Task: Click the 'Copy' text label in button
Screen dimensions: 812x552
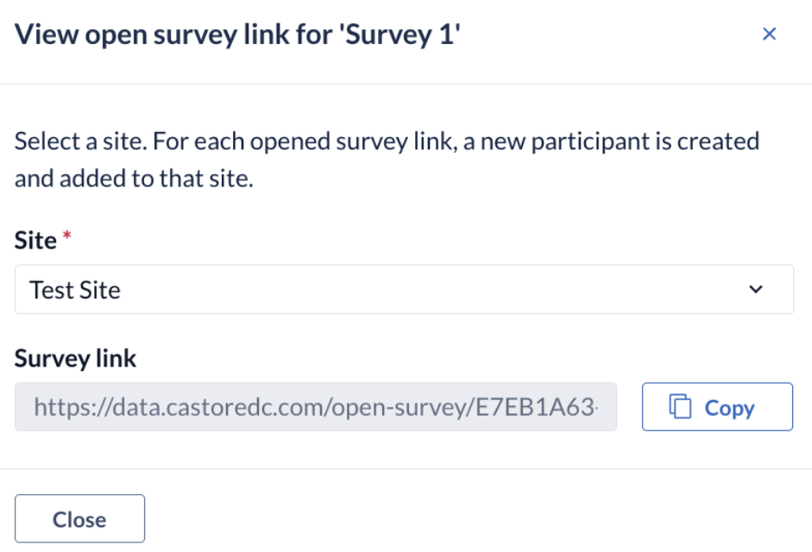Action: coord(729,408)
